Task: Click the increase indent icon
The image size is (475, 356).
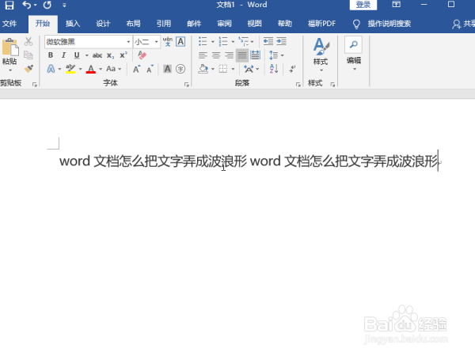Action: click(281, 41)
